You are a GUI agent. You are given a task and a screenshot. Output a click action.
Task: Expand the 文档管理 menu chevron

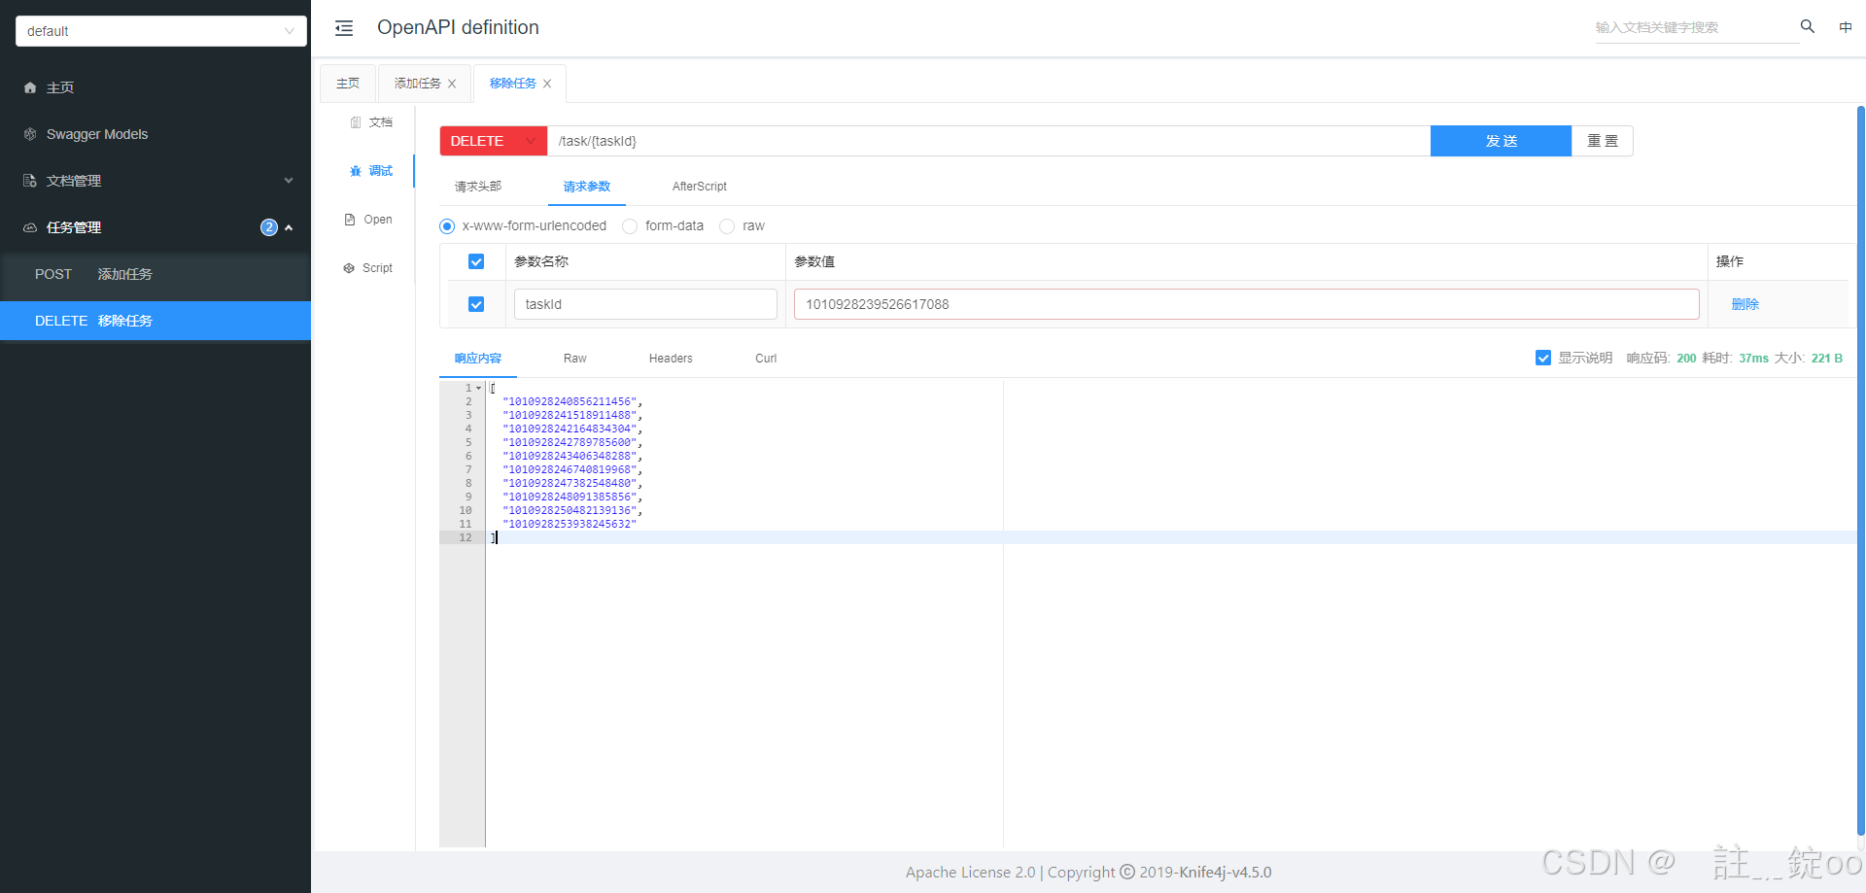click(x=289, y=181)
